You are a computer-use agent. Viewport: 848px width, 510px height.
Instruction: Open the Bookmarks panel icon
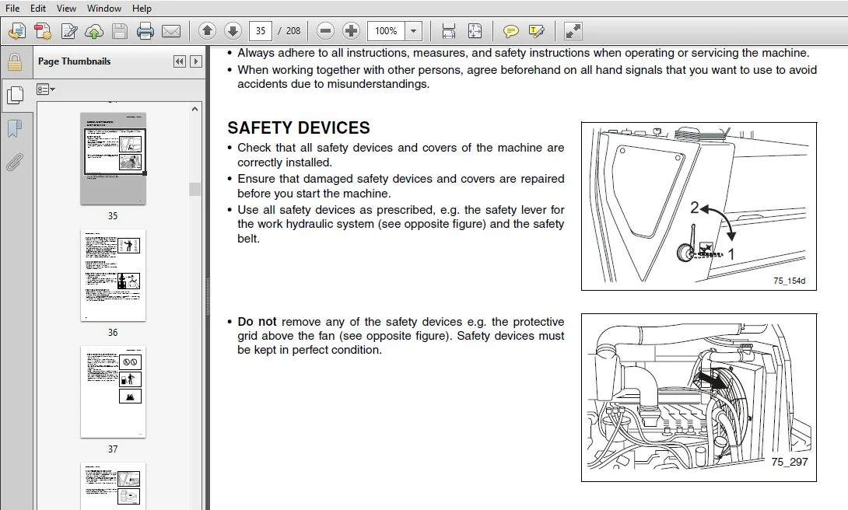pos(15,128)
